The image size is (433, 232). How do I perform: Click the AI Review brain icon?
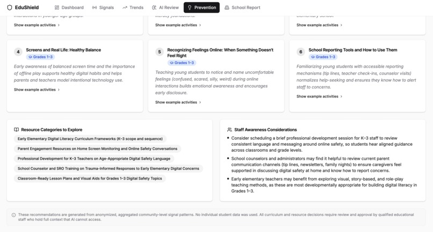click(154, 8)
